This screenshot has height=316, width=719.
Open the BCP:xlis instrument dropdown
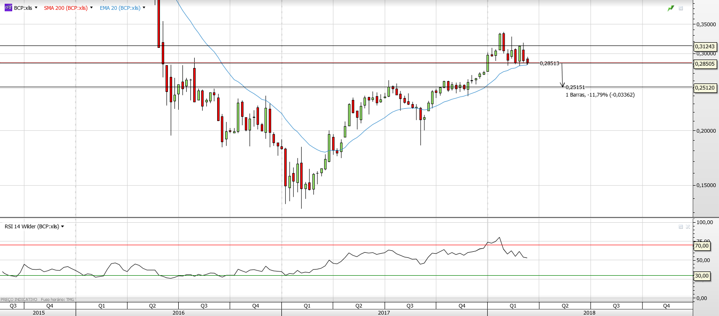point(36,8)
